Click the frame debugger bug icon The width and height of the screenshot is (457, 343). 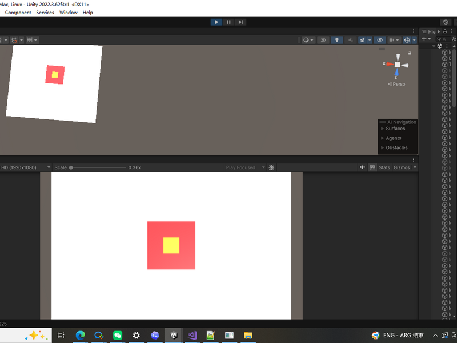[x=271, y=167]
